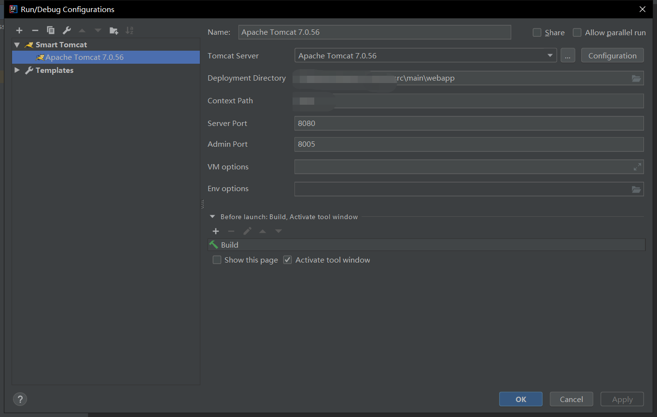Screen dimensions: 657x417
Task: Browse Env options folder icon
Action: (636, 189)
